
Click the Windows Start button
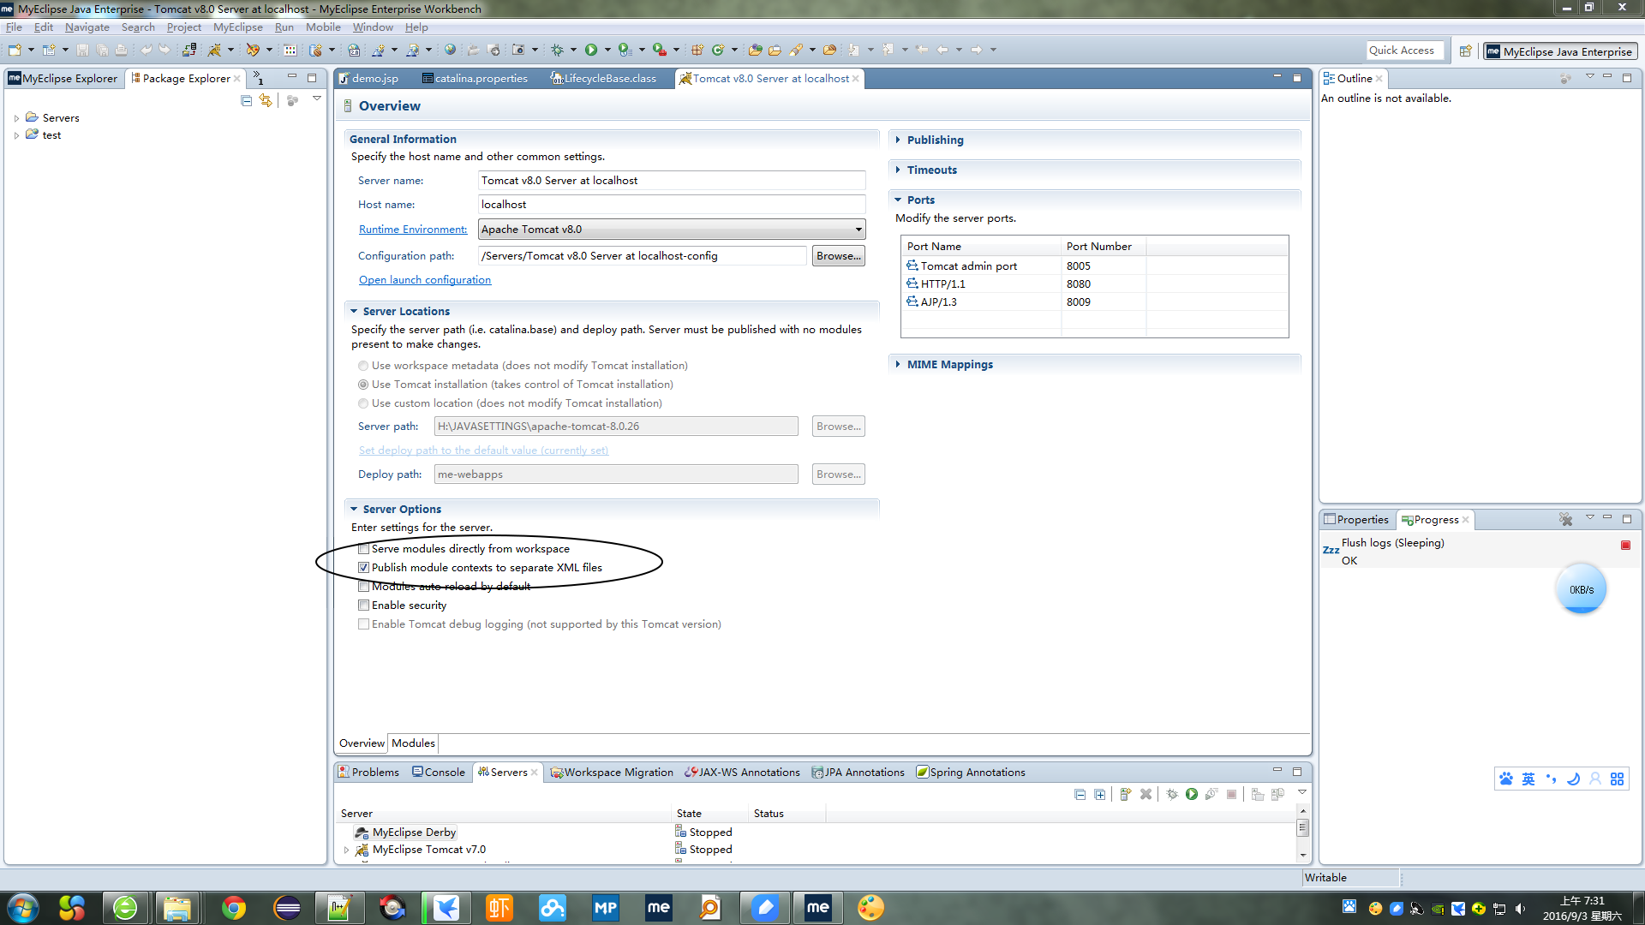coord(23,907)
